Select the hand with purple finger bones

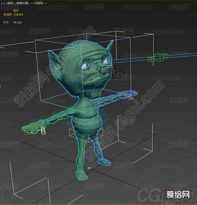(129, 94)
